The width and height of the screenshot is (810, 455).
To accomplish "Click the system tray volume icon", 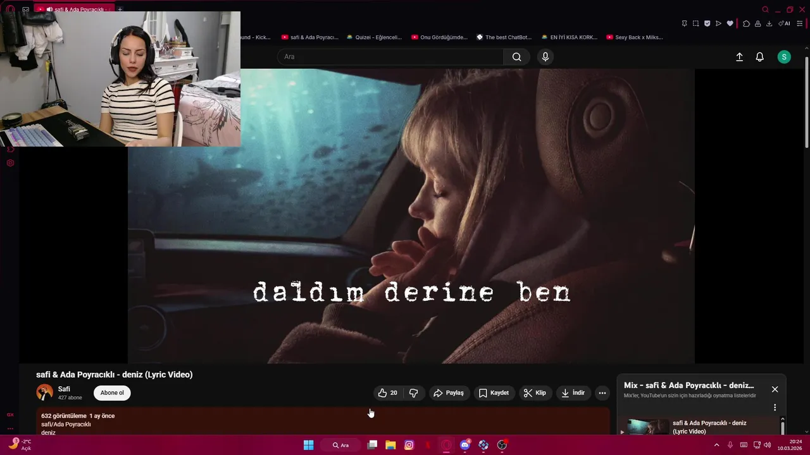I will pyautogui.click(x=768, y=445).
